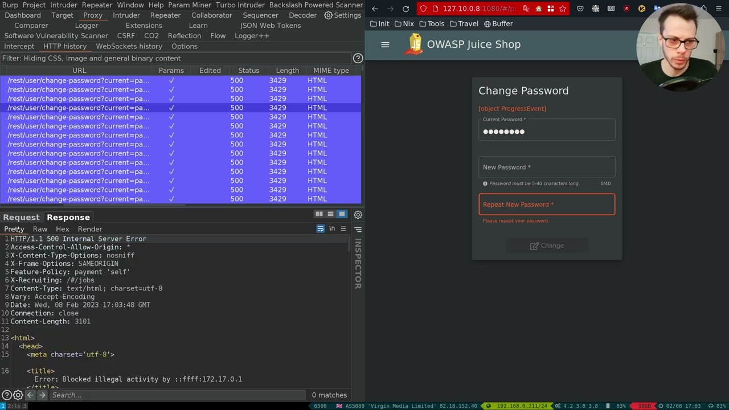Click the HTTP history filter bar
Screen dimensions: 729x410
click(x=175, y=58)
